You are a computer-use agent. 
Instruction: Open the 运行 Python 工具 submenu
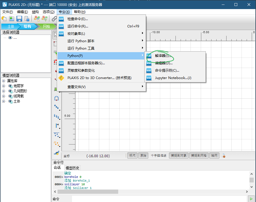[x=101, y=48]
